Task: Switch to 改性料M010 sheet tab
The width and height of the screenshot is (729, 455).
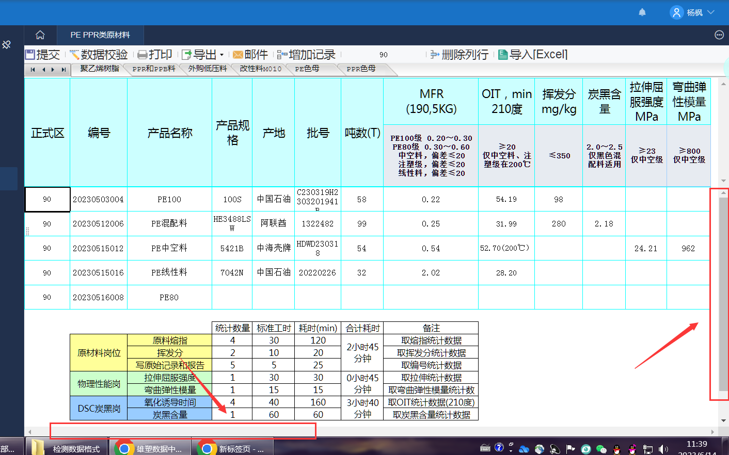Action: point(261,69)
